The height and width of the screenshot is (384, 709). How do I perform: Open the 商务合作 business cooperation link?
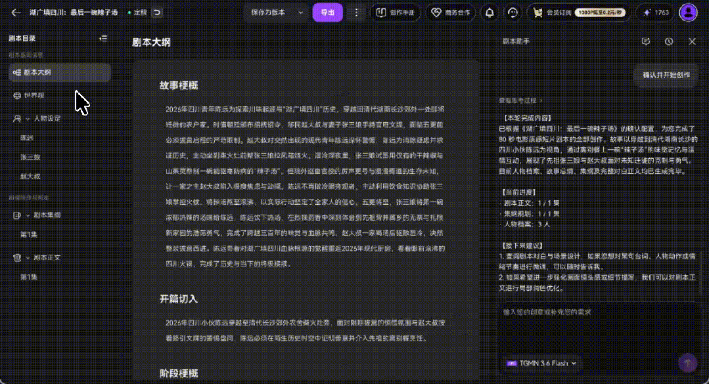click(x=450, y=12)
